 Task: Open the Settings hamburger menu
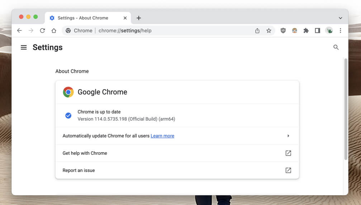point(24,47)
